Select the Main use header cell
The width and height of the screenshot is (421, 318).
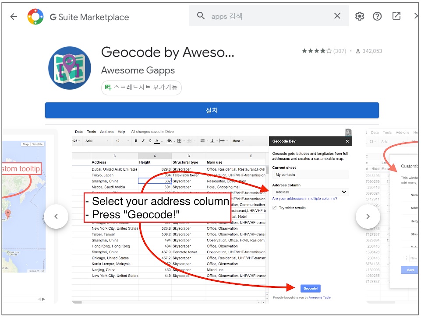(x=236, y=162)
